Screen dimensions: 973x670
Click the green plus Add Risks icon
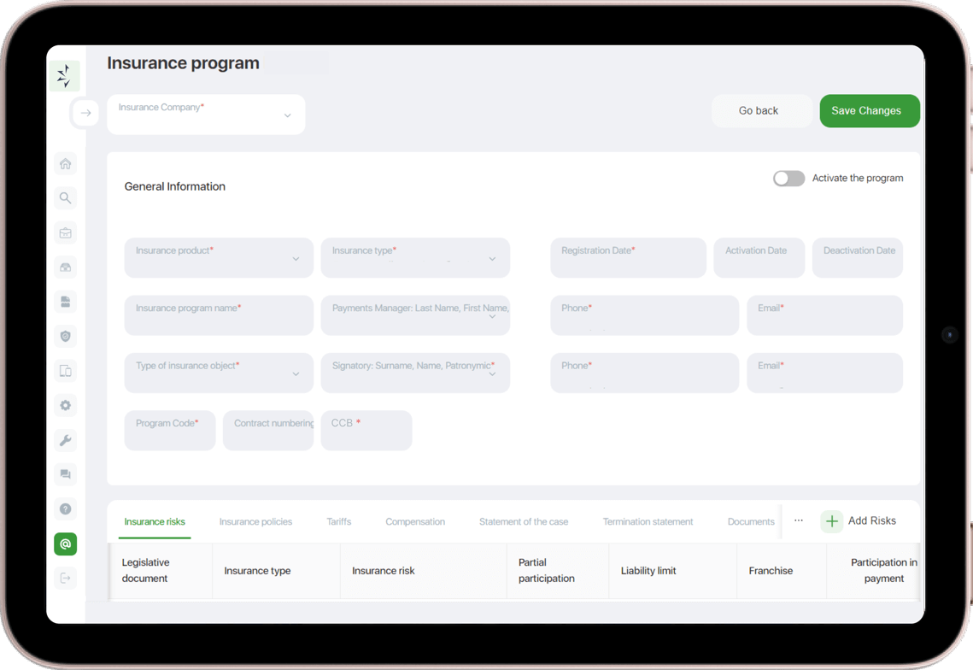click(x=831, y=521)
